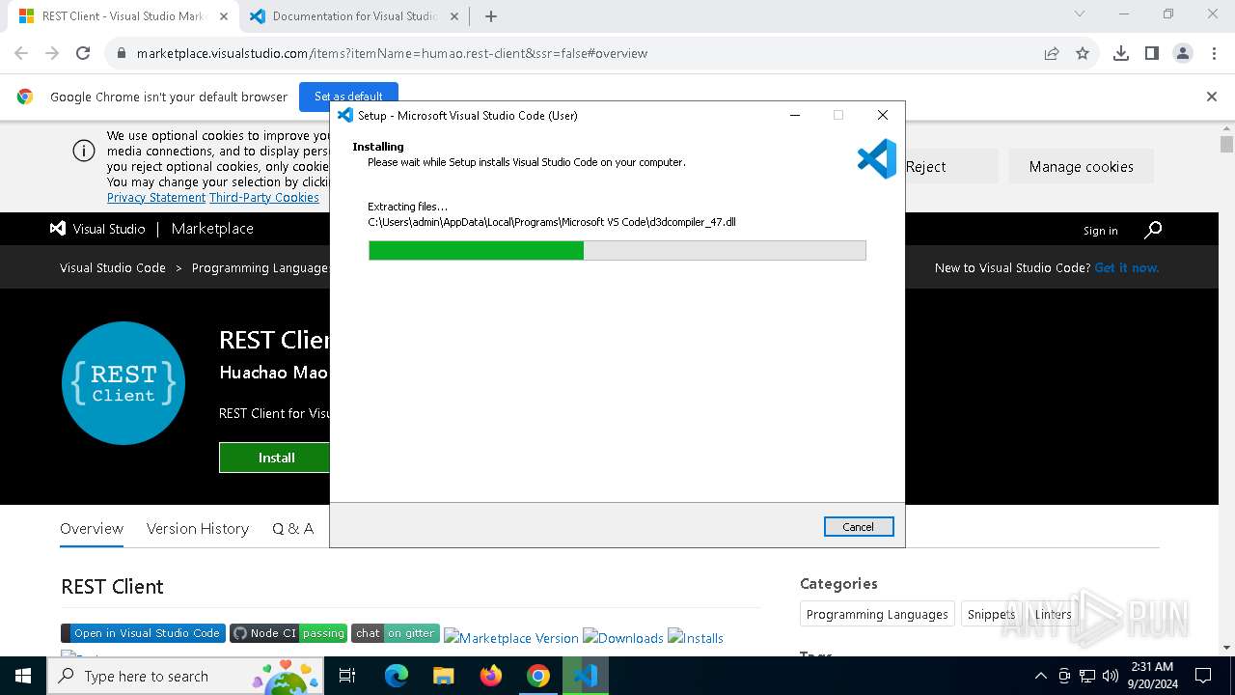
Task: Click the Node CI passing badge
Action: (x=288, y=633)
